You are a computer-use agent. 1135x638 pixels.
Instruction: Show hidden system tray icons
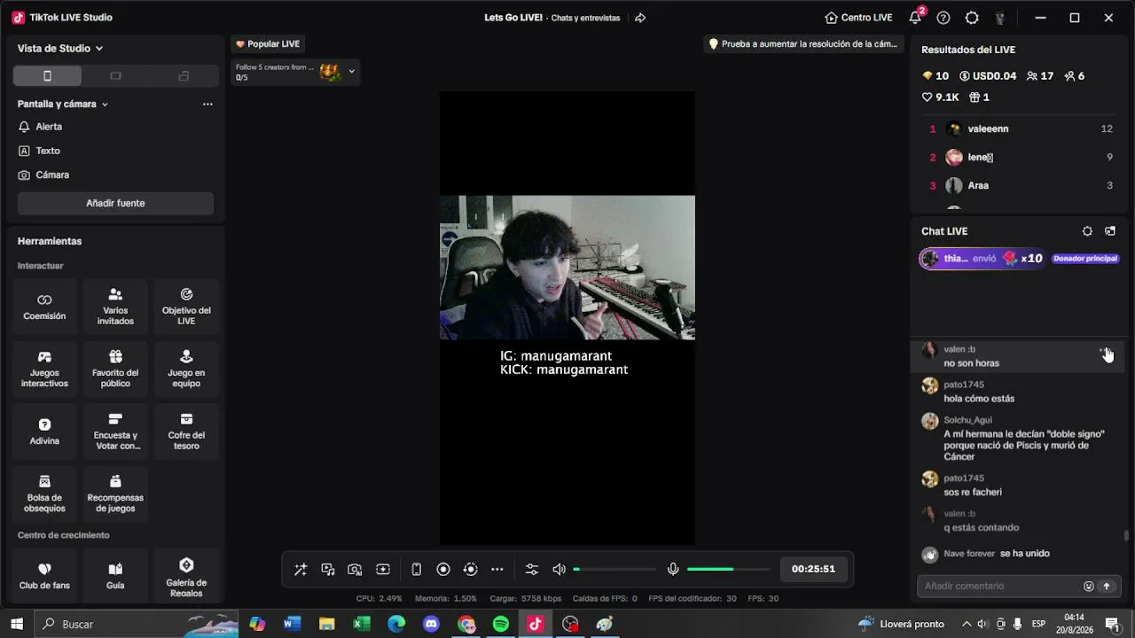966,624
